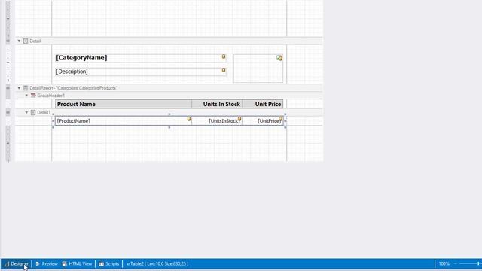Select the Units In Stock header cell
This screenshot has height=271, width=482.
(x=217, y=104)
